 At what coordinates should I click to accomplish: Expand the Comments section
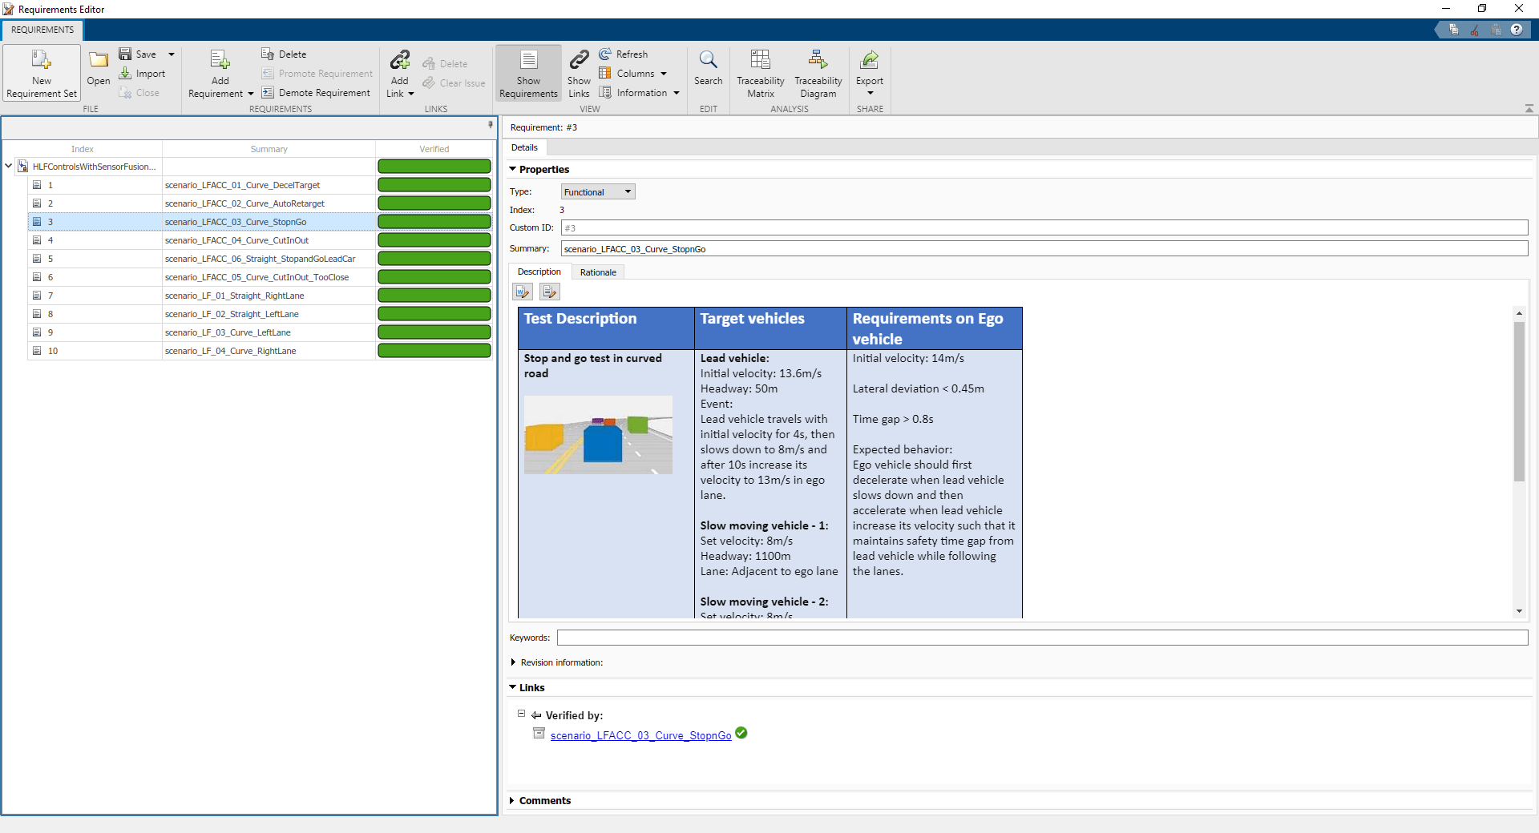pyautogui.click(x=513, y=800)
